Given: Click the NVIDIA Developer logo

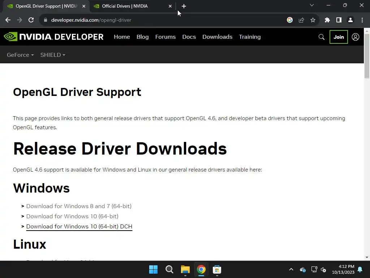Looking at the screenshot, I should (x=53, y=37).
